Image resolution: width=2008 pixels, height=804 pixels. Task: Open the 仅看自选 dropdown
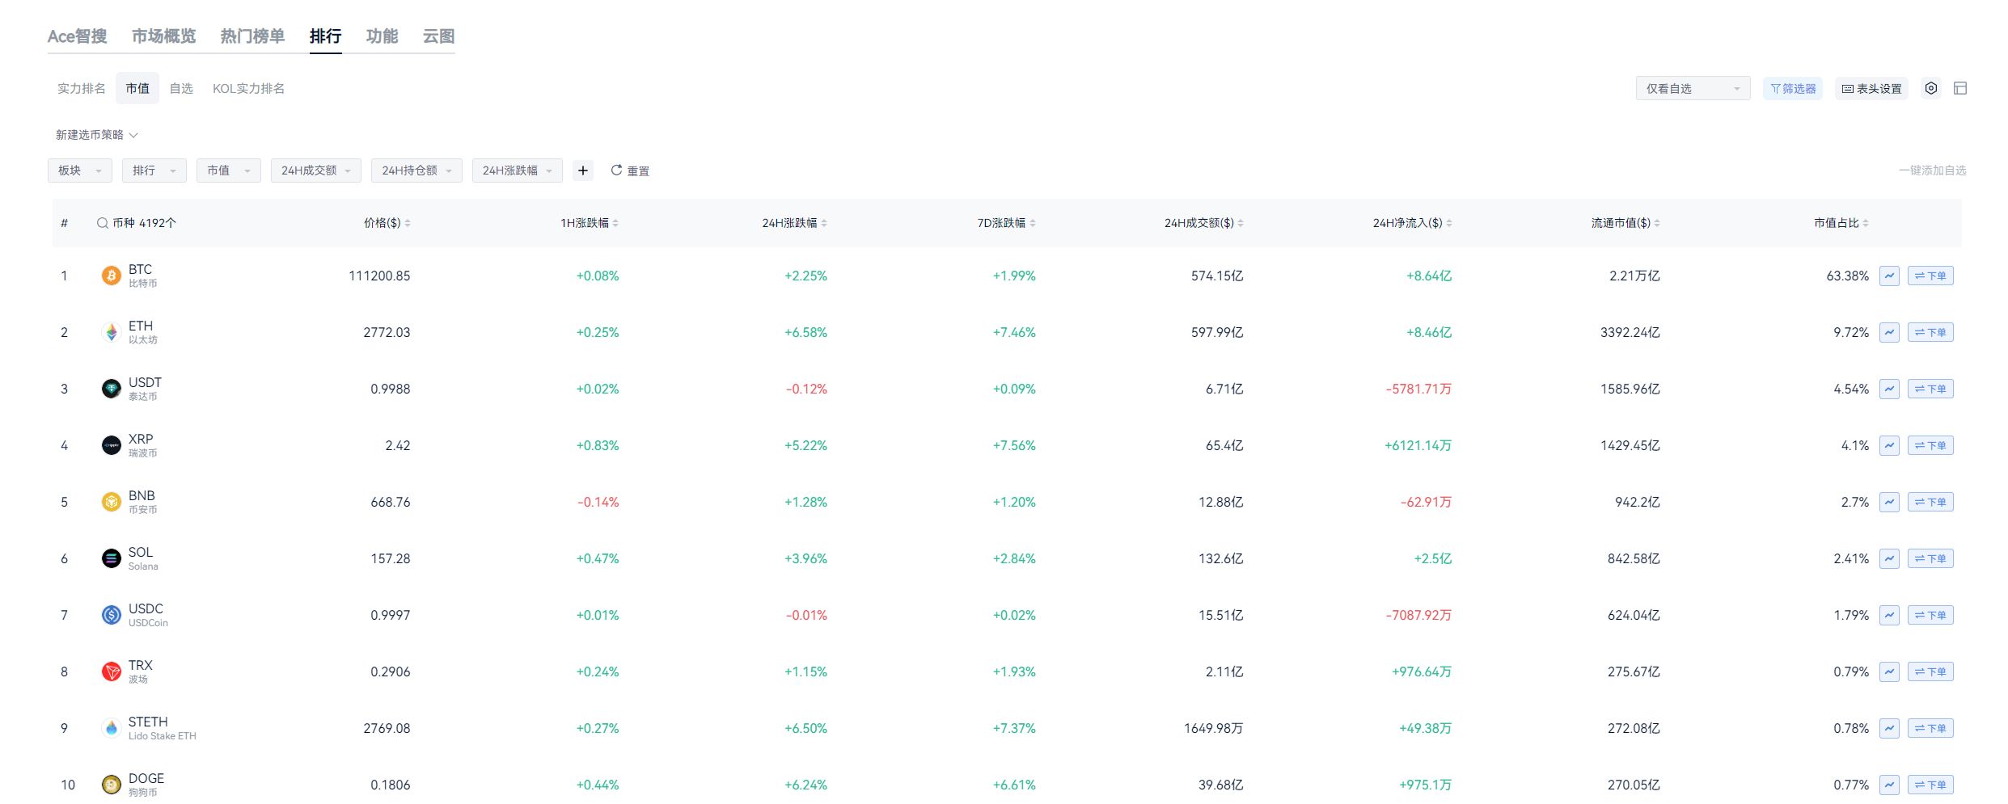[x=1692, y=89]
